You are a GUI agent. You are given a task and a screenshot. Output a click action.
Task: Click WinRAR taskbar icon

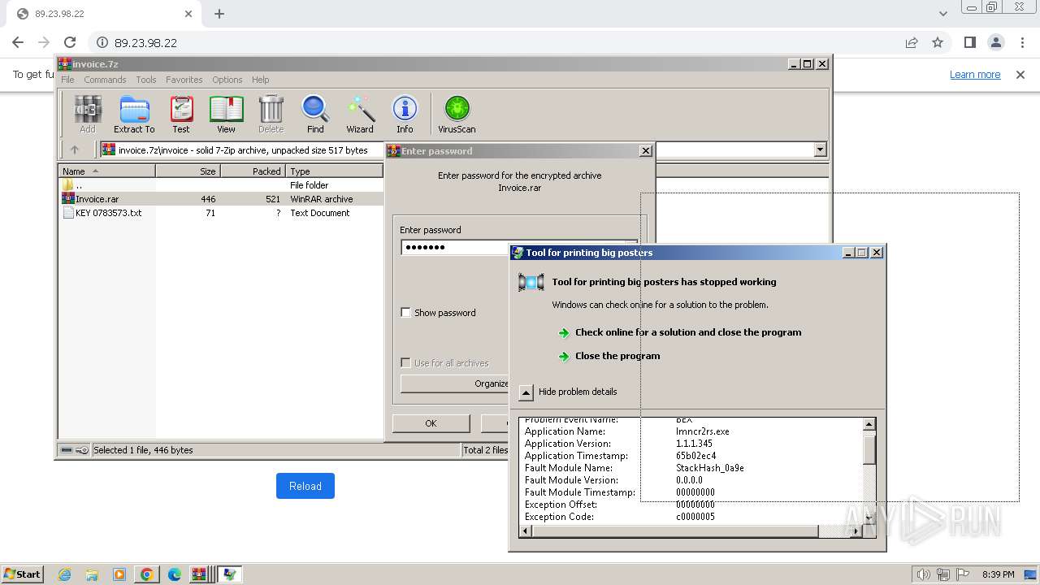coord(200,574)
